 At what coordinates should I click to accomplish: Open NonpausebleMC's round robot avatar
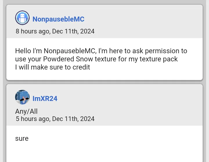click(x=22, y=18)
